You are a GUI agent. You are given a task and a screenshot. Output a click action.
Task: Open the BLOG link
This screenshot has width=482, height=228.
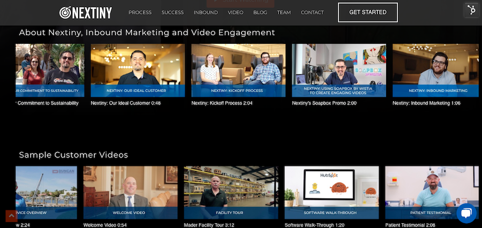[260, 13]
